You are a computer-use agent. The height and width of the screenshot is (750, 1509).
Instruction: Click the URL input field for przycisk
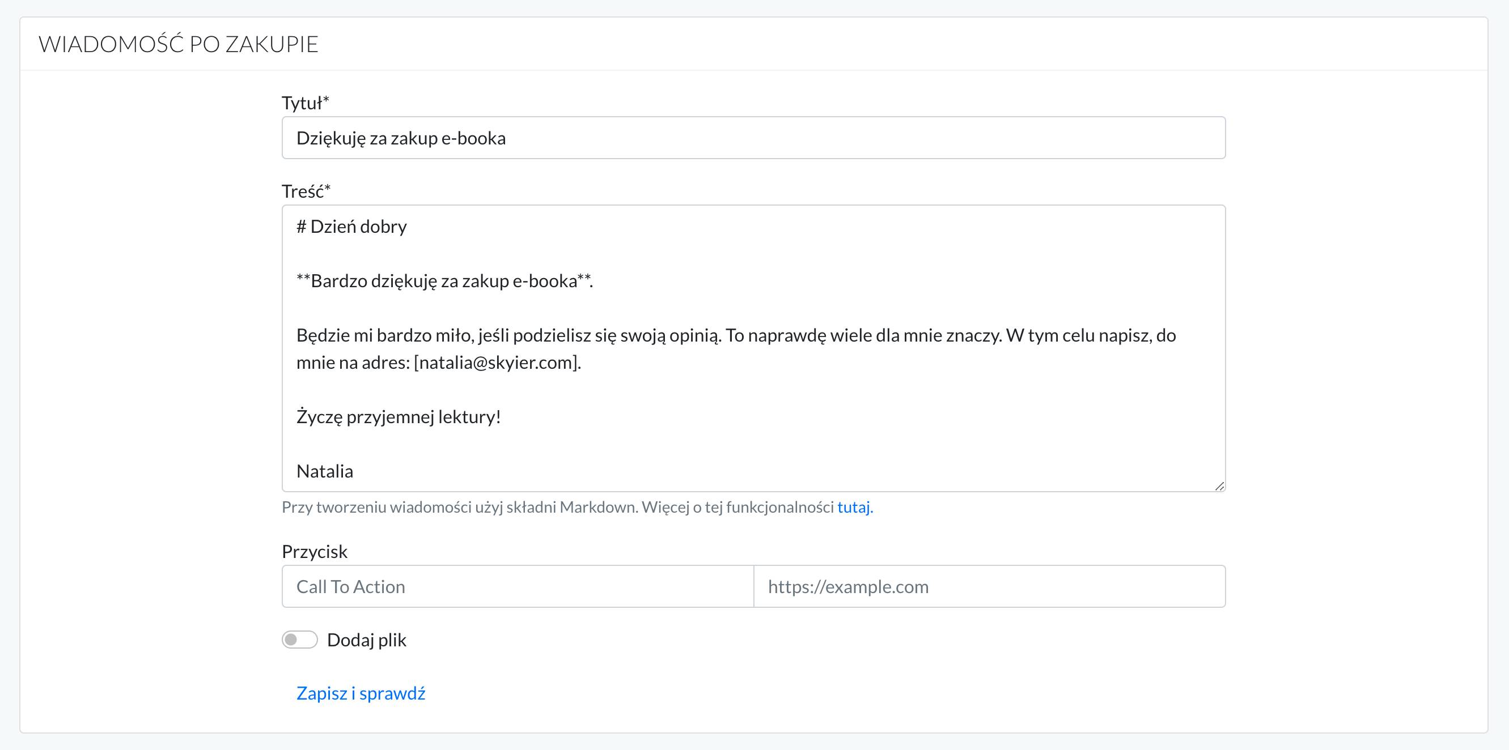pyautogui.click(x=989, y=586)
